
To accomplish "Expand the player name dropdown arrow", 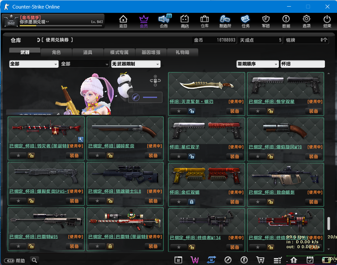I will (47, 22).
